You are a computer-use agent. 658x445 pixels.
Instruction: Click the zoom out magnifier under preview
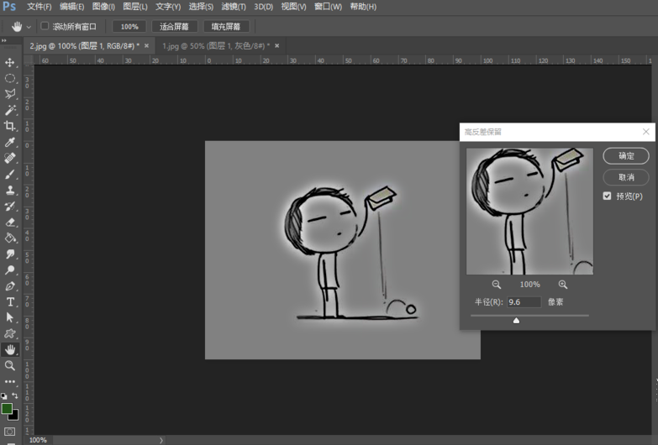pyautogui.click(x=497, y=285)
